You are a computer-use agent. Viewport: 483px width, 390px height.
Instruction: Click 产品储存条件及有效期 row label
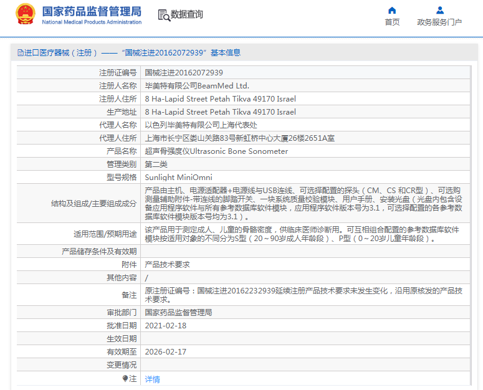pyautogui.click(x=99, y=252)
